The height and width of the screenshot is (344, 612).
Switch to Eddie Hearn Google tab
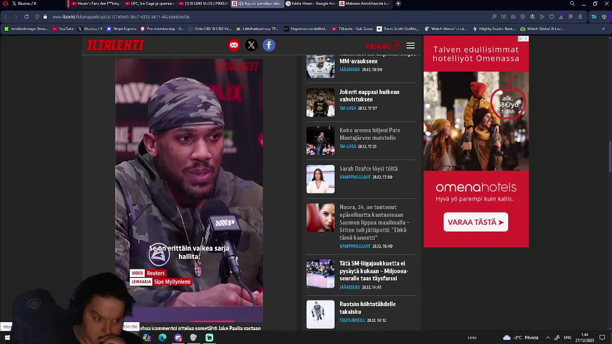[x=311, y=4]
